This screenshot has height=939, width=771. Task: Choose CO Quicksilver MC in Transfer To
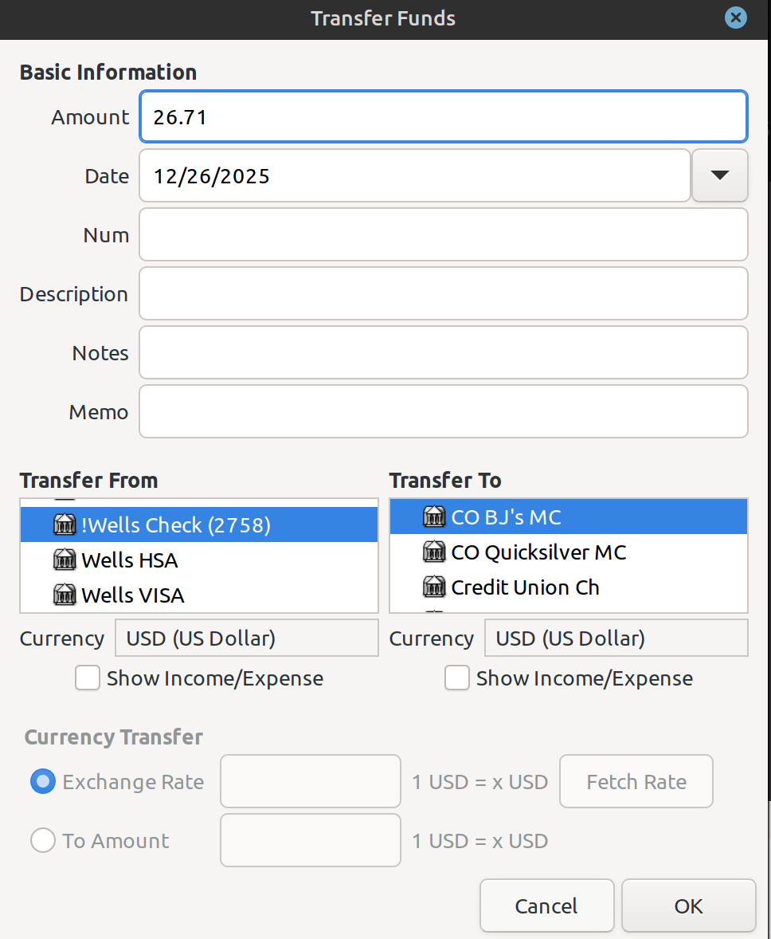click(x=538, y=552)
